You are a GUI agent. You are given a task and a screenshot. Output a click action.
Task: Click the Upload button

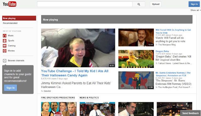click(x=156, y=4)
